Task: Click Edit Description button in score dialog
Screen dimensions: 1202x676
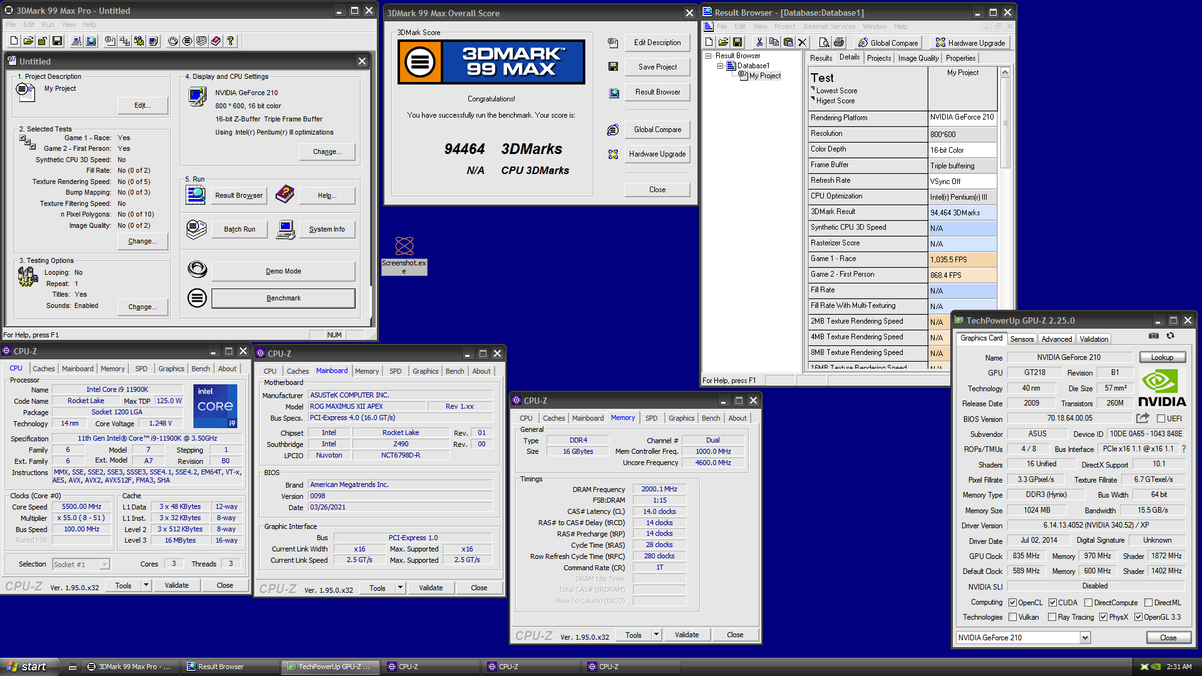Action: 657,43
